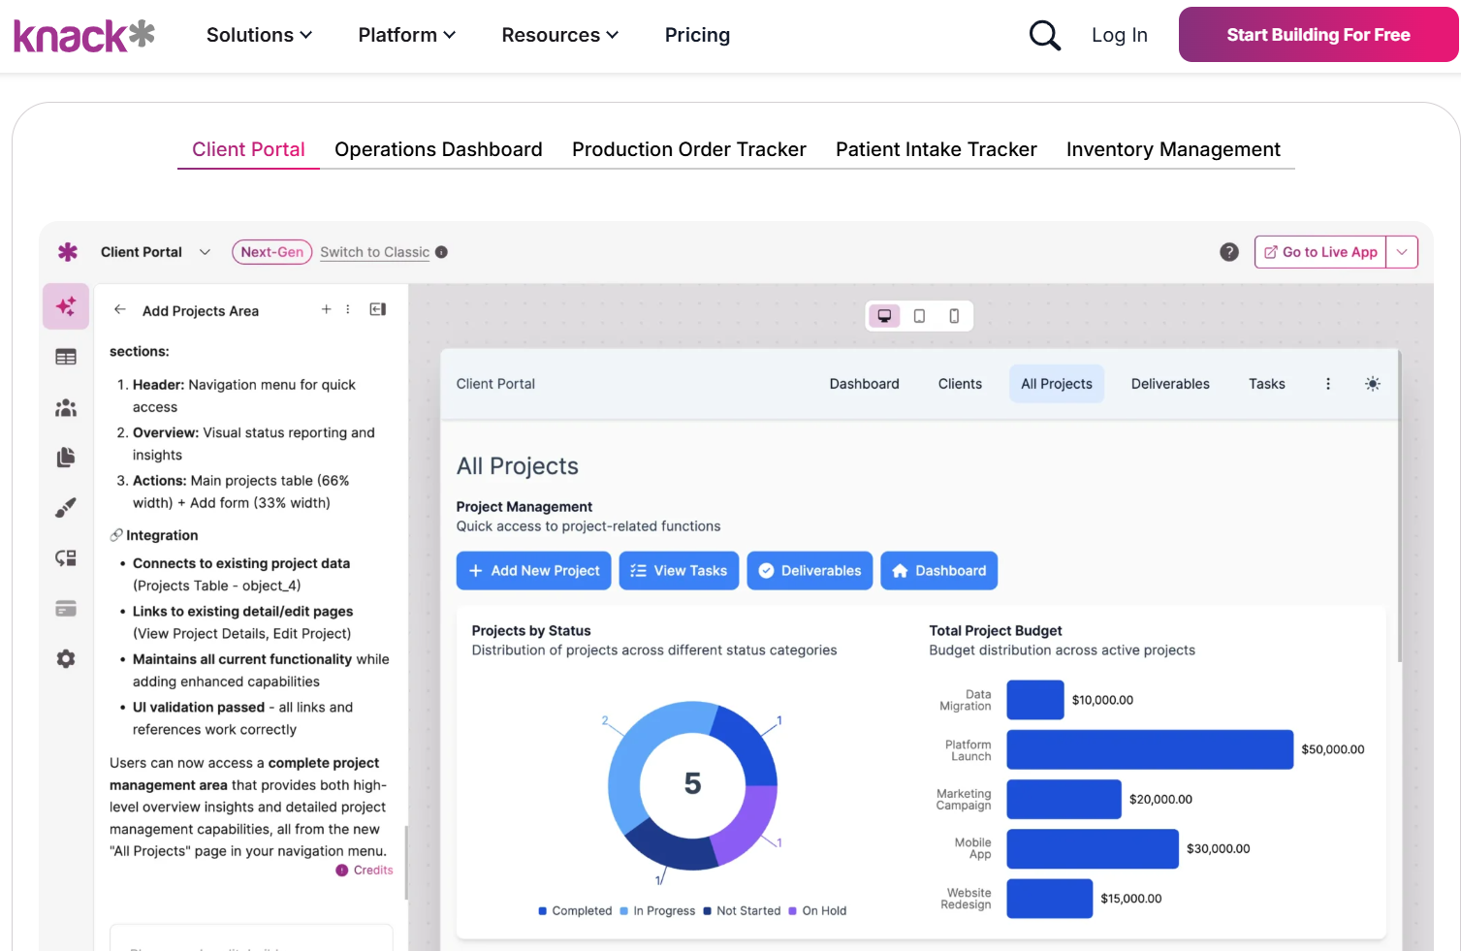Open the Dashboard item in portal navigation

(x=864, y=384)
